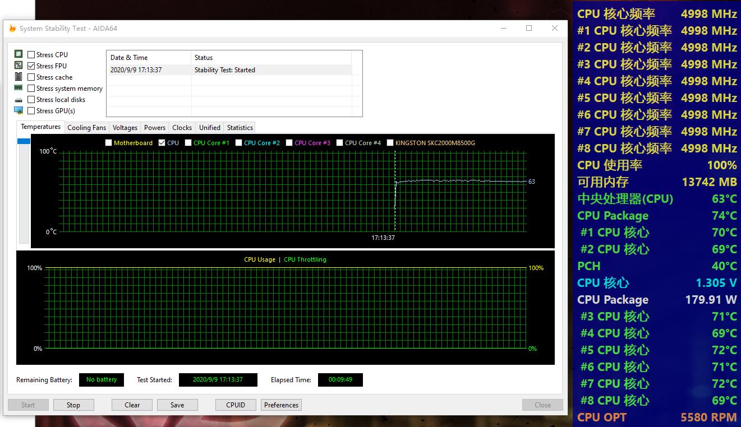Tick the Stress local disks checkbox
Screen dimensions: 741x427
point(31,100)
